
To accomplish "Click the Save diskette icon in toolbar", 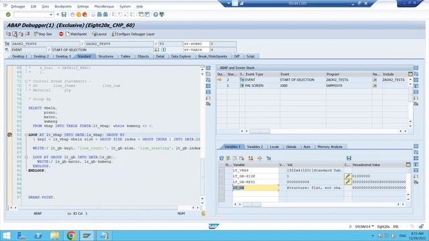I will 64,15.
